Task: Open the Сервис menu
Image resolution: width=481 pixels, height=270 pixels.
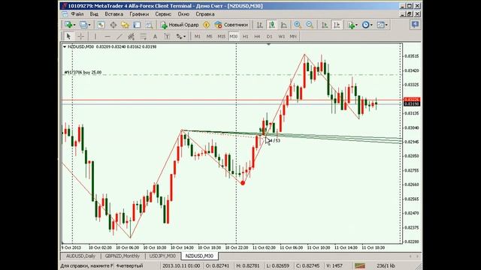Action: (x=163, y=14)
